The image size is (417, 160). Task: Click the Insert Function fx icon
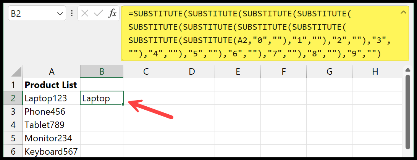(112, 14)
